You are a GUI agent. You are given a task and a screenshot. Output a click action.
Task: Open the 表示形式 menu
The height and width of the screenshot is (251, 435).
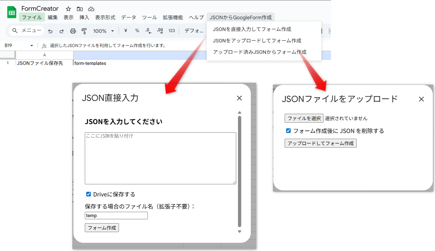pos(105,17)
